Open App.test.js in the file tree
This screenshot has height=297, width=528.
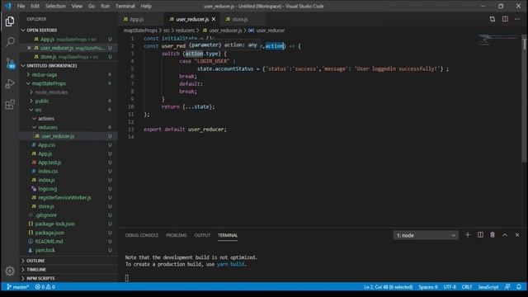point(49,163)
